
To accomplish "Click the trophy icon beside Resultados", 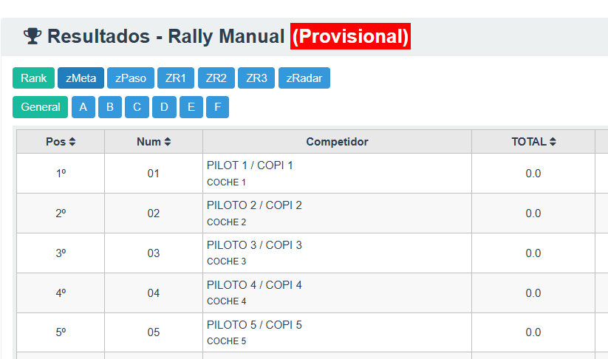I will (x=32, y=35).
